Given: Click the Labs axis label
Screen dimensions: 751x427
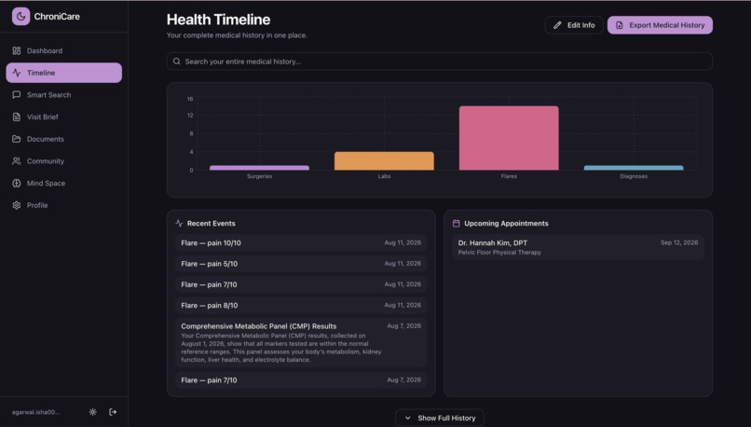Looking at the screenshot, I should point(384,176).
